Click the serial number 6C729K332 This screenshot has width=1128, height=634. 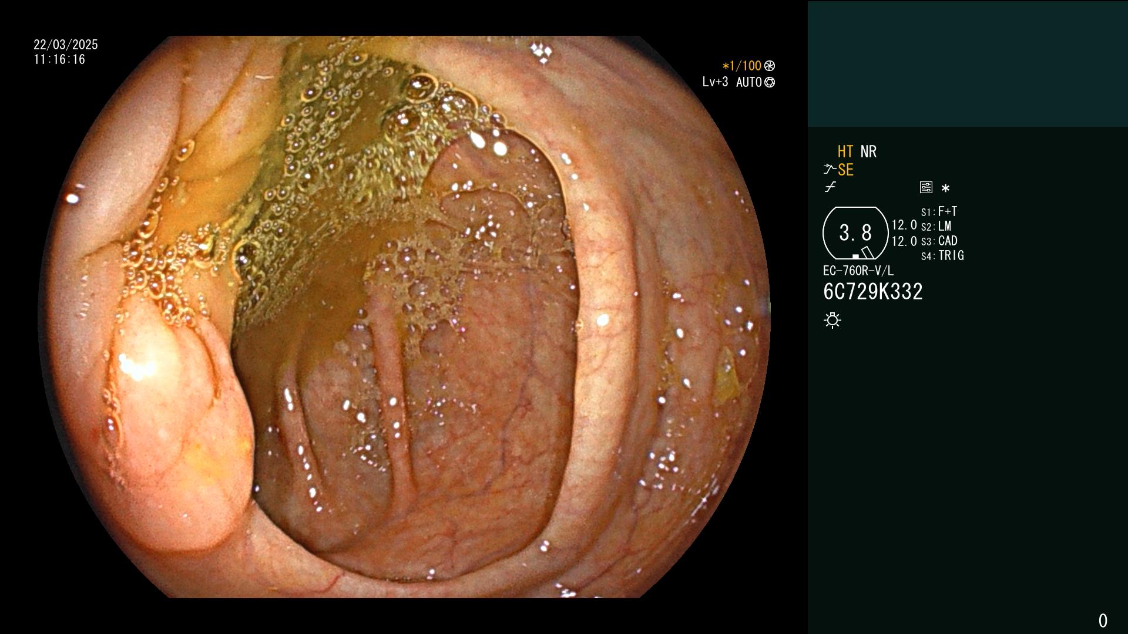[x=873, y=292]
